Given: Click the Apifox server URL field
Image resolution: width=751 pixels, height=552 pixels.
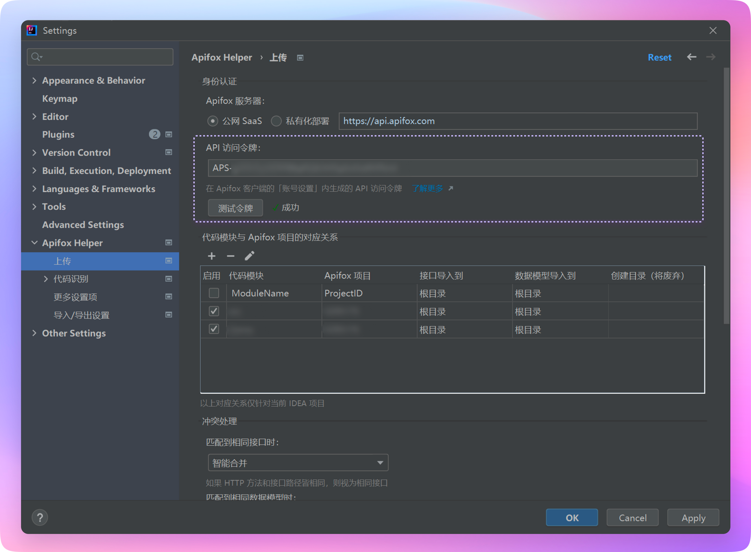Looking at the screenshot, I should click(518, 121).
